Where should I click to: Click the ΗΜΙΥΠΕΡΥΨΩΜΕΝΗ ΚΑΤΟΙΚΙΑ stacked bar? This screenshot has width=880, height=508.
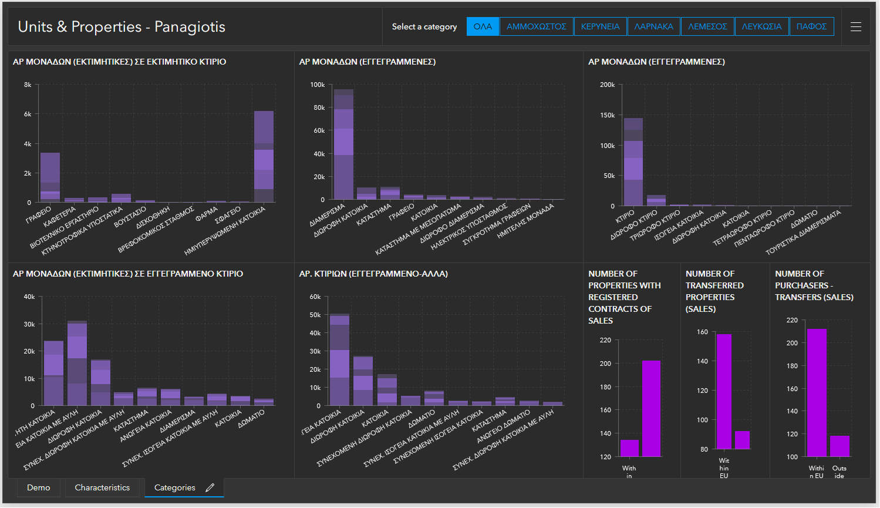pos(264,156)
